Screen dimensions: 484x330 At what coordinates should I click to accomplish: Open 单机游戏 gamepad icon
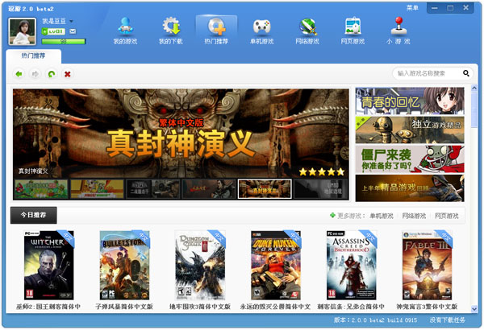coord(261,27)
